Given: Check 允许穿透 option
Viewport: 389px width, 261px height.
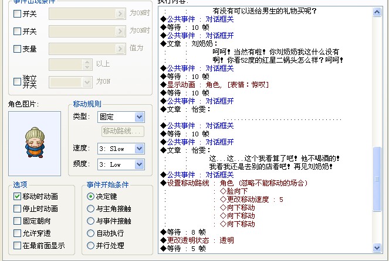Looking at the screenshot, I should pyautogui.click(x=17, y=233).
